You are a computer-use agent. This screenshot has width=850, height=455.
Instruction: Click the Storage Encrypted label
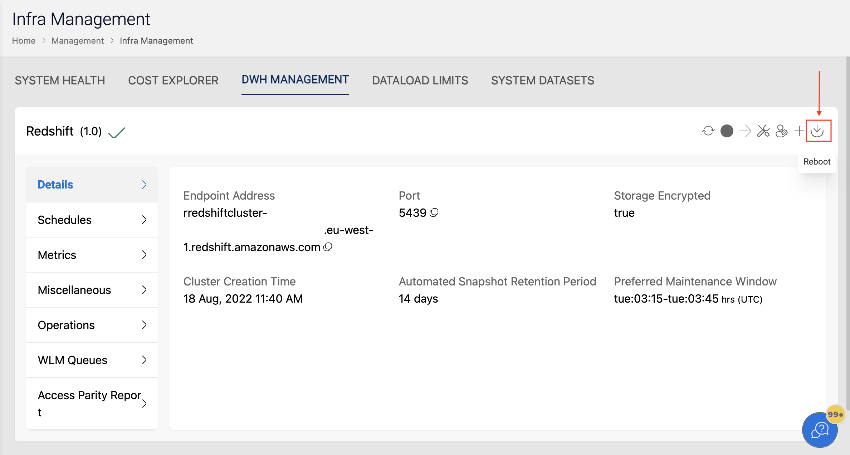(x=662, y=196)
